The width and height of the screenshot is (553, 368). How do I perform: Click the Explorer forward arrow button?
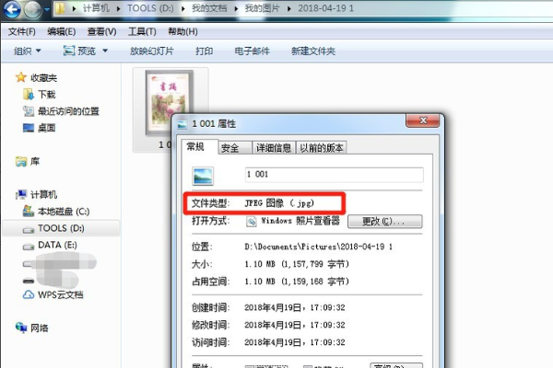32,9
